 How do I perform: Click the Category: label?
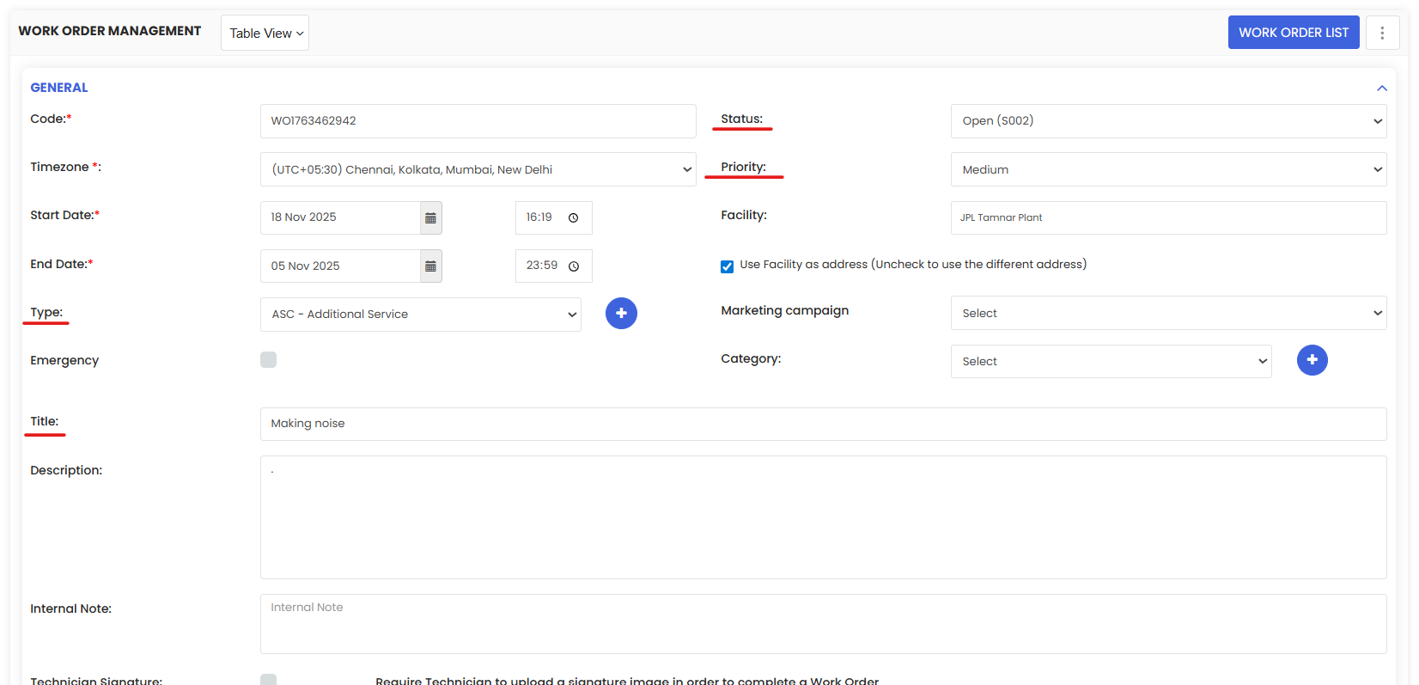coord(751,358)
